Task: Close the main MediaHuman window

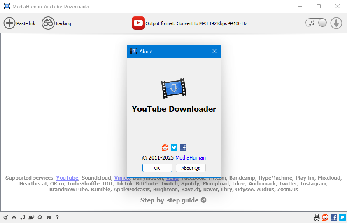Action: tap(337, 6)
